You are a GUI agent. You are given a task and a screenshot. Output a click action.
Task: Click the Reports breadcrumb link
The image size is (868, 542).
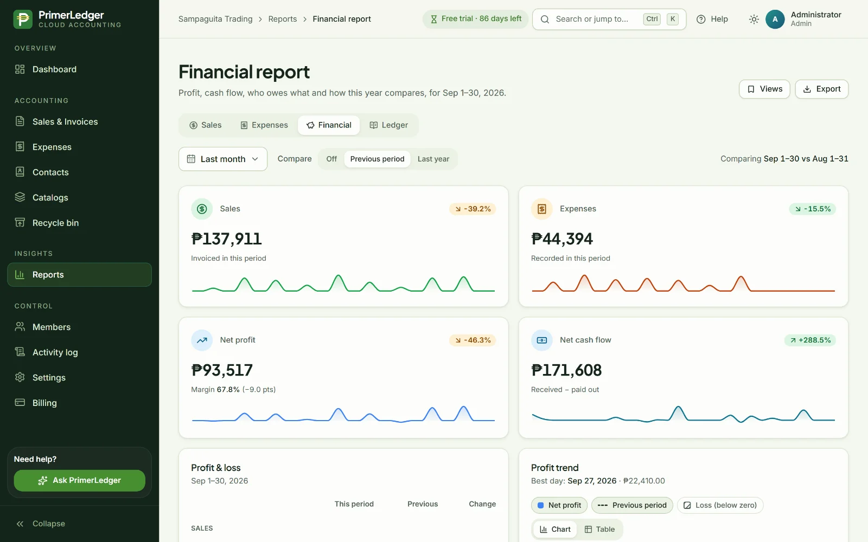point(283,19)
